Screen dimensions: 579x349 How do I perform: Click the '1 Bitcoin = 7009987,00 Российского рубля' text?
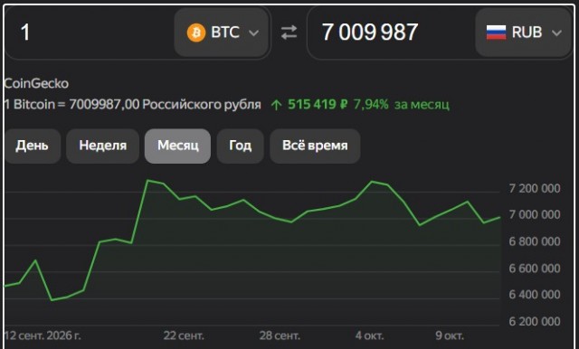coord(133,105)
